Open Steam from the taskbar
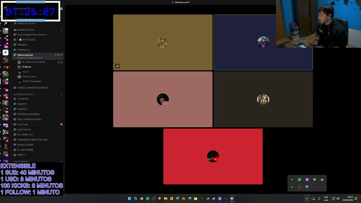The image size is (361, 203). click(214, 198)
